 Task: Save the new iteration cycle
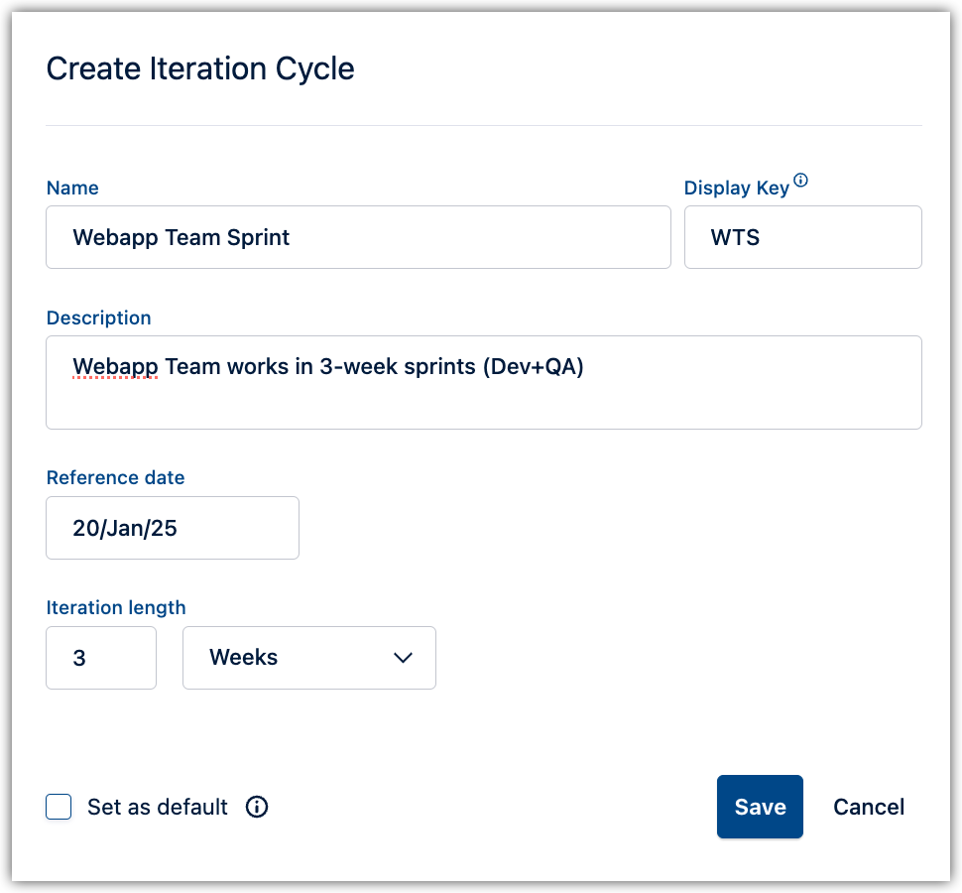(760, 807)
